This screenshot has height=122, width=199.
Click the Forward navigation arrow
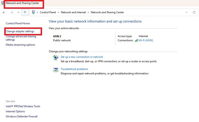pyautogui.click(x=11, y=12)
